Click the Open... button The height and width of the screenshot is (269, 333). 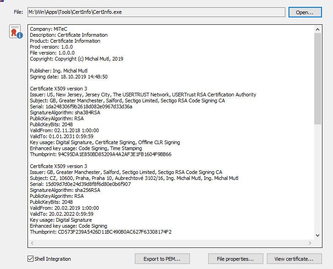(x=305, y=12)
